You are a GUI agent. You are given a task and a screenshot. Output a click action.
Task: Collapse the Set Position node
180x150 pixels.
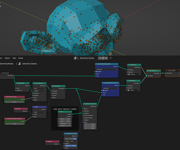[x=52, y=86]
